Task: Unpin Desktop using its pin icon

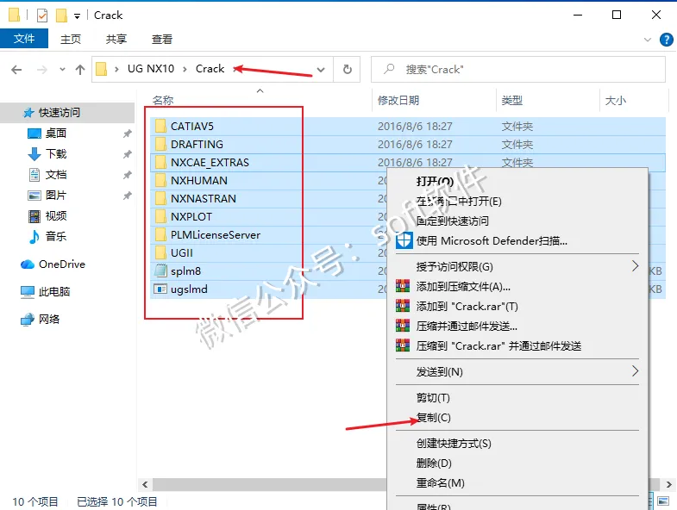Action: [127, 134]
